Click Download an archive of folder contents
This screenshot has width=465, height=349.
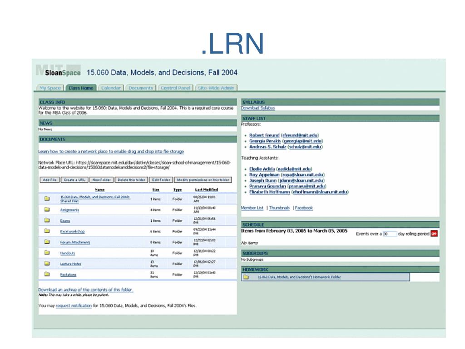tap(85, 289)
